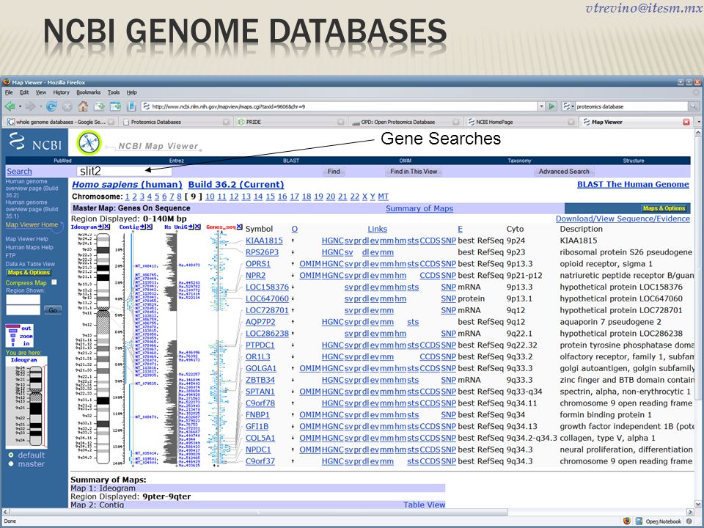This screenshot has width=704, height=528.
Task: Open the Data As Table View link
Action: click(x=30, y=264)
